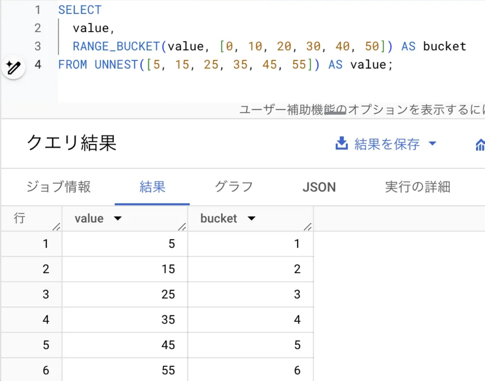The width and height of the screenshot is (485, 381).
Task: Click the cell showing bucket 6
Action: pos(297,370)
